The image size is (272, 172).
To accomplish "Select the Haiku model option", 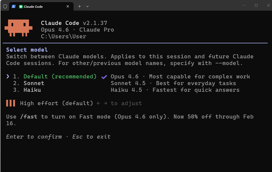I will click(x=32, y=90).
